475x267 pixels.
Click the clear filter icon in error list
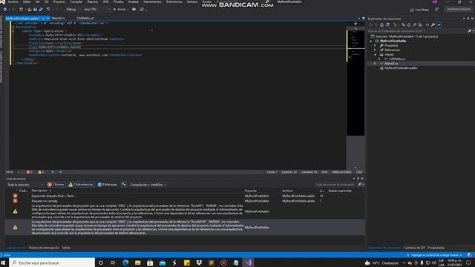[124, 185]
